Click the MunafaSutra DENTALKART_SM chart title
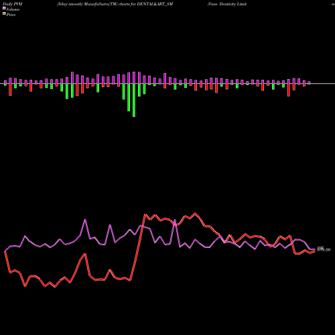Viewport: 335px width, 335px height. point(115,4)
